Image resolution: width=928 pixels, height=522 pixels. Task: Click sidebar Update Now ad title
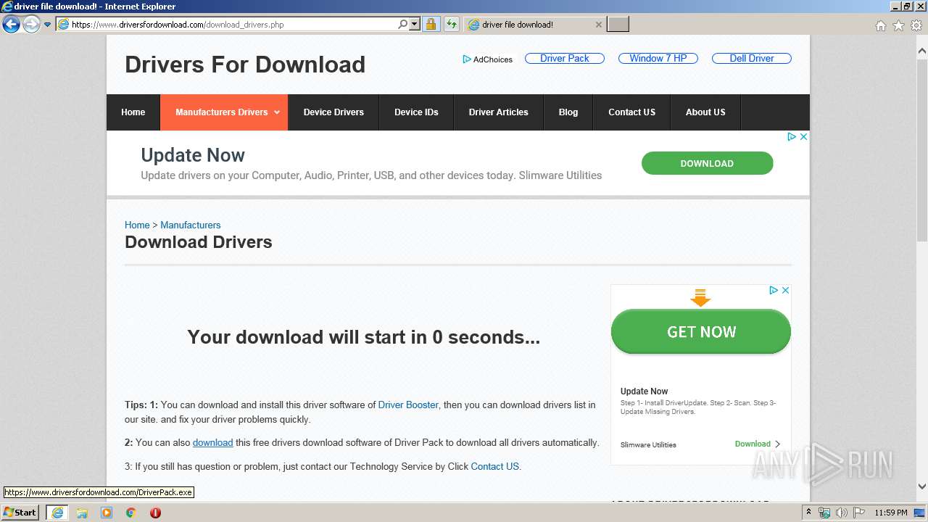[644, 391]
